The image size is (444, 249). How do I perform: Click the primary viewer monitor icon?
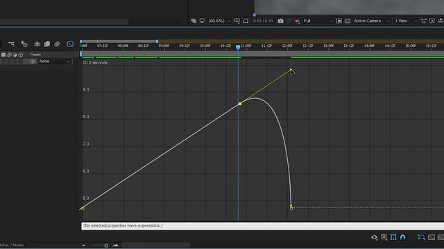[202, 21]
